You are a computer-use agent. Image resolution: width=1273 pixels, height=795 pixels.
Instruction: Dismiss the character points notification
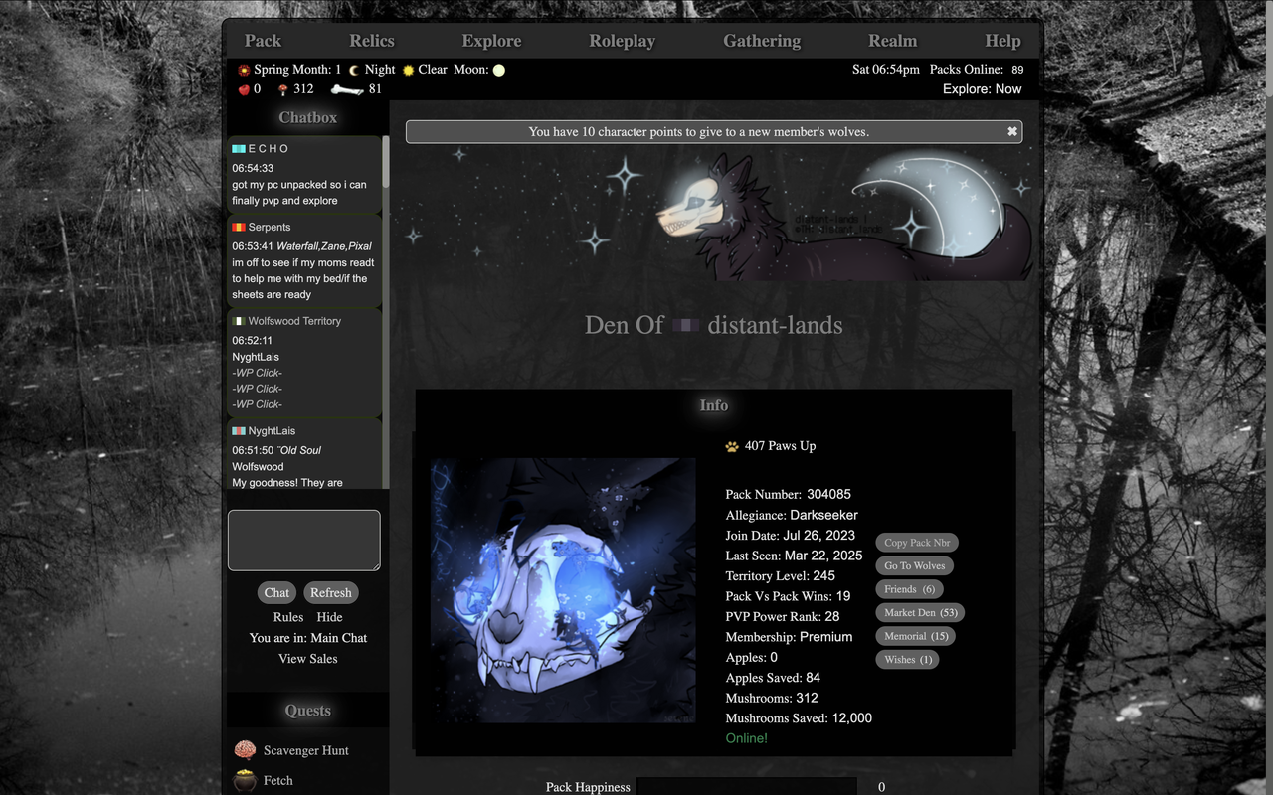click(1011, 130)
